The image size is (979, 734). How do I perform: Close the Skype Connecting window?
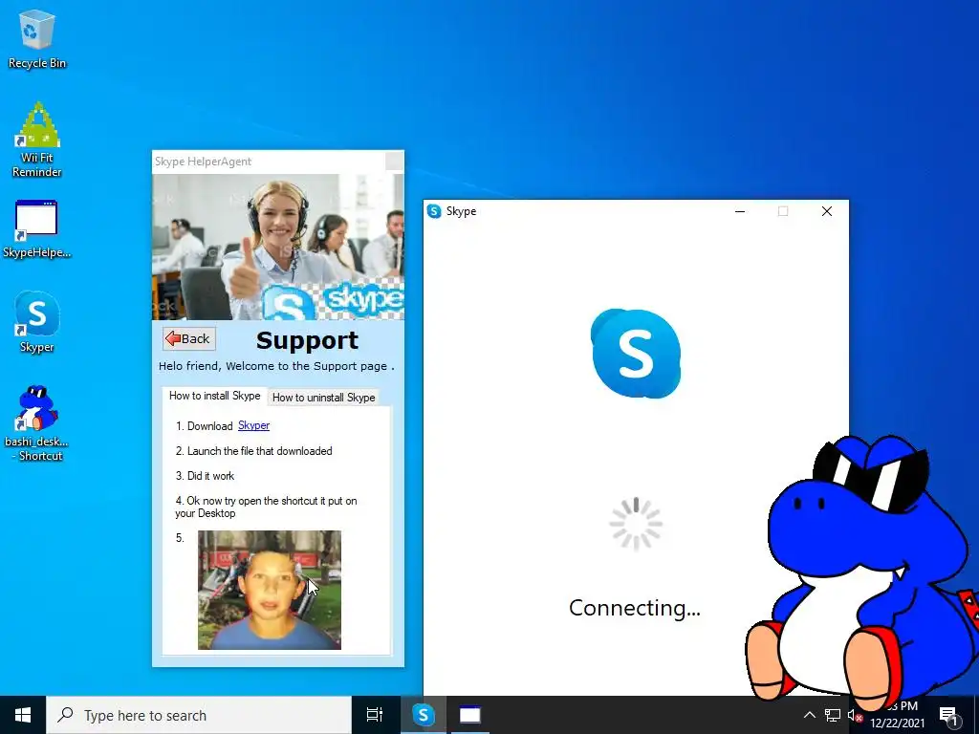tap(827, 211)
